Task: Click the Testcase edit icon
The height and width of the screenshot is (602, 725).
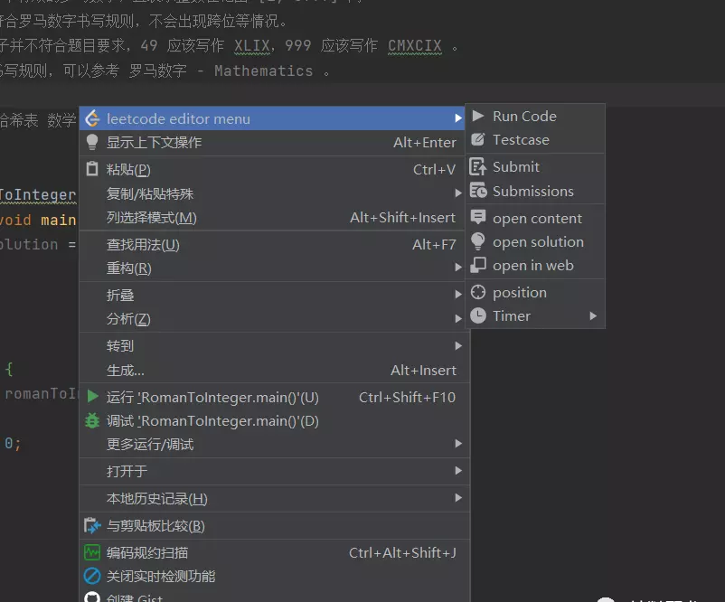Action: pos(478,139)
